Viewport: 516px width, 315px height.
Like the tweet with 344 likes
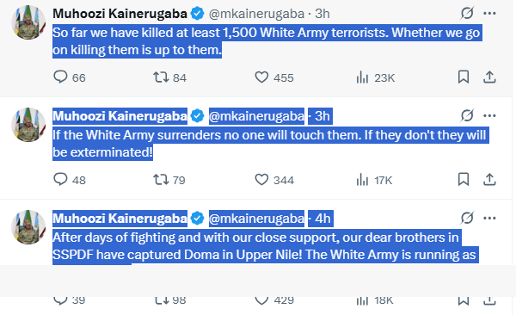coord(274,180)
